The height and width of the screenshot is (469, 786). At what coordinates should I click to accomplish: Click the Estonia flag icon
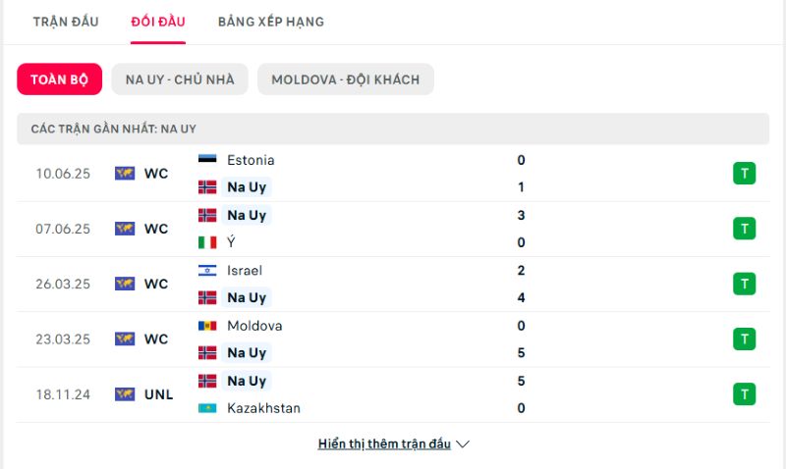tap(207, 160)
